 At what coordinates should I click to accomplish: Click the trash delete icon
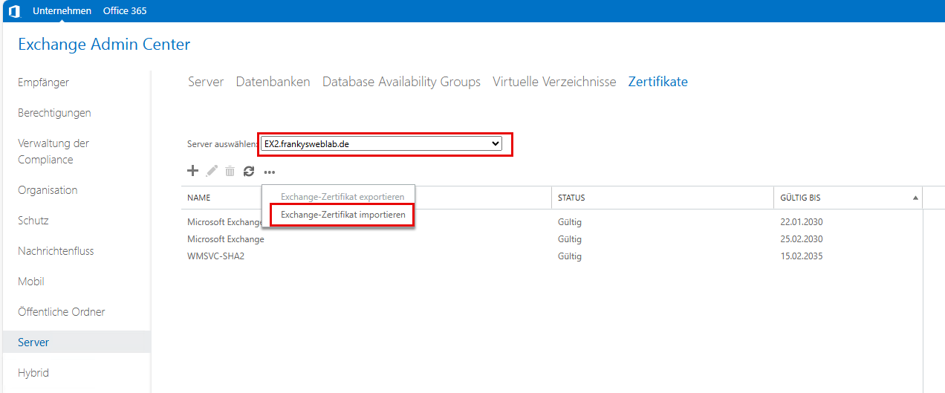230,172
